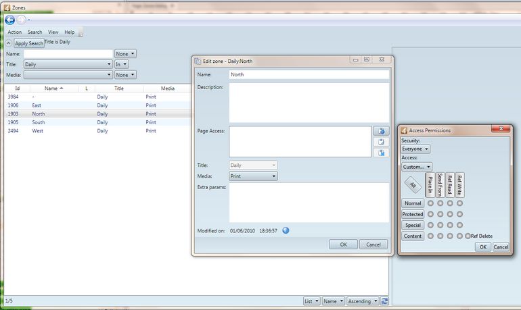Open the Name filter None dropdown
This screenshot has height=310, width=521.
(x=125, y=54)
